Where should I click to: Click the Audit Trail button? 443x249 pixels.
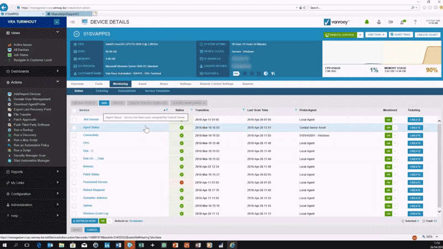[400, 34]
